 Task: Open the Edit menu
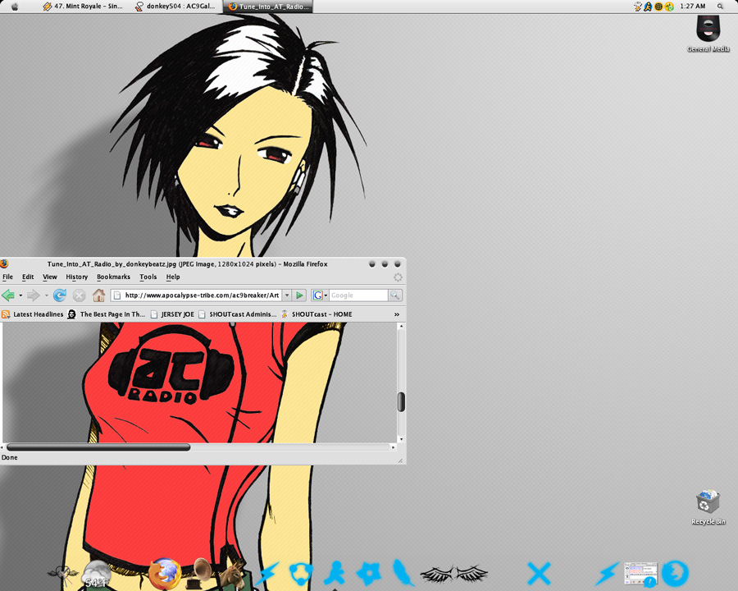[28, 277]
